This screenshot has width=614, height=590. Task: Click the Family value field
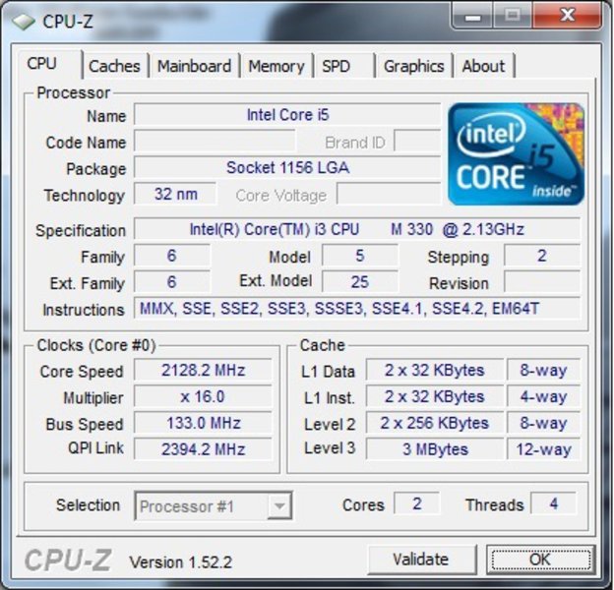171,256
